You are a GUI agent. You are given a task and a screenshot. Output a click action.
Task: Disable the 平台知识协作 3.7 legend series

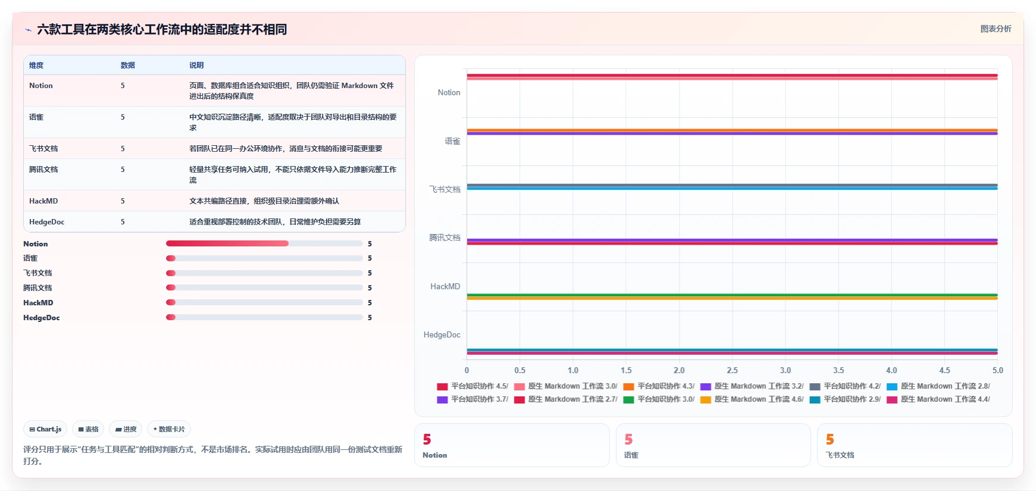tap(472, 399)
